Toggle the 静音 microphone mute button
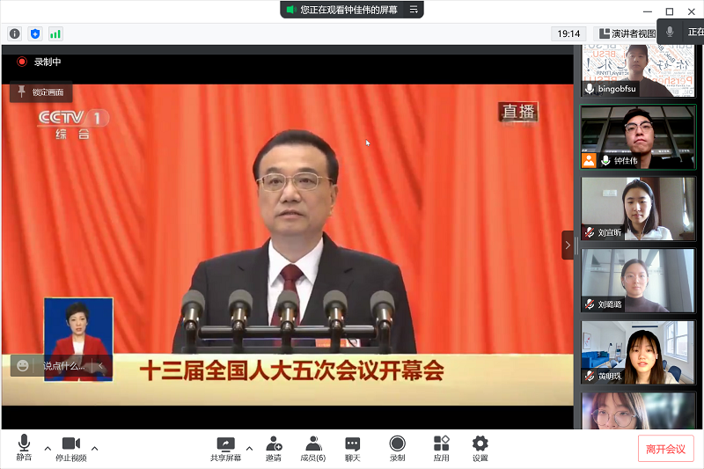This screenshot has width=704, height=469. [x=24, y=448]
